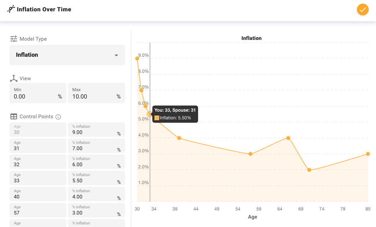Click the last data point at age 85
Screen dimensions: 376x227
coord(367,154)
